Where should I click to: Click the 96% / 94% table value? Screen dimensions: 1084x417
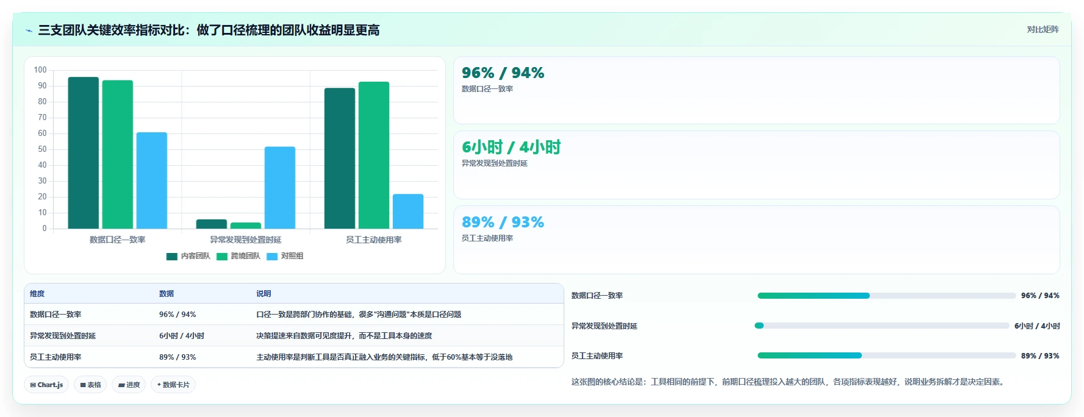[x=178, y=315]
